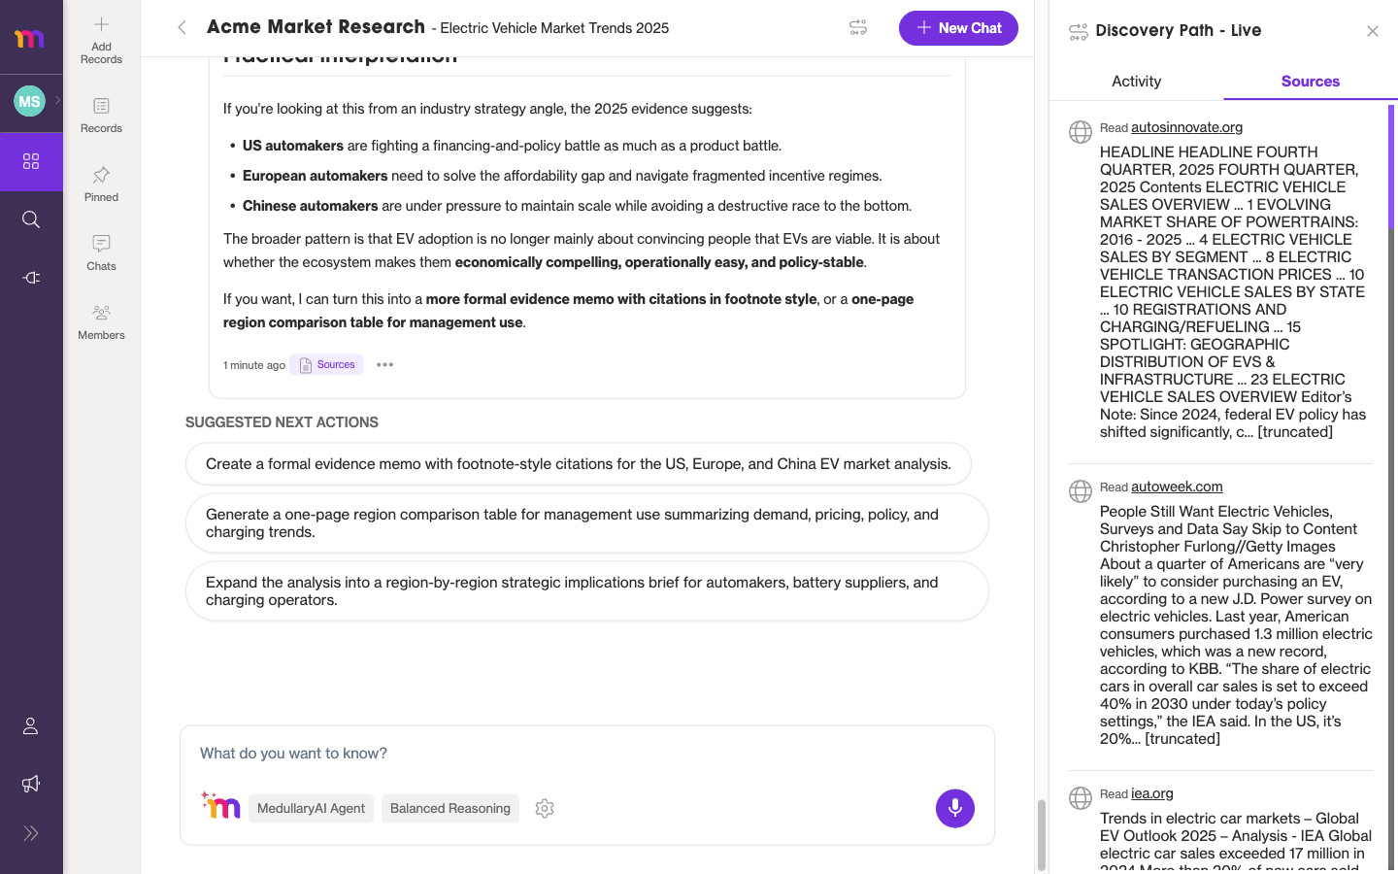Click globe icon beside autosinnovate.org
This screenshot has width=1398, height=874.
coord(1081,132)
